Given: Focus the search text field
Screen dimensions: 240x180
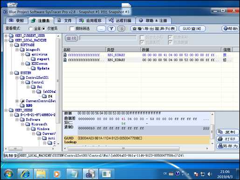Looking at the screenshot, I should [108, 38].
